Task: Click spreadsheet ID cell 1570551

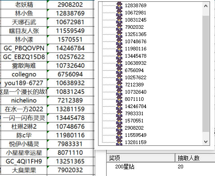Action: pos(71,40)
